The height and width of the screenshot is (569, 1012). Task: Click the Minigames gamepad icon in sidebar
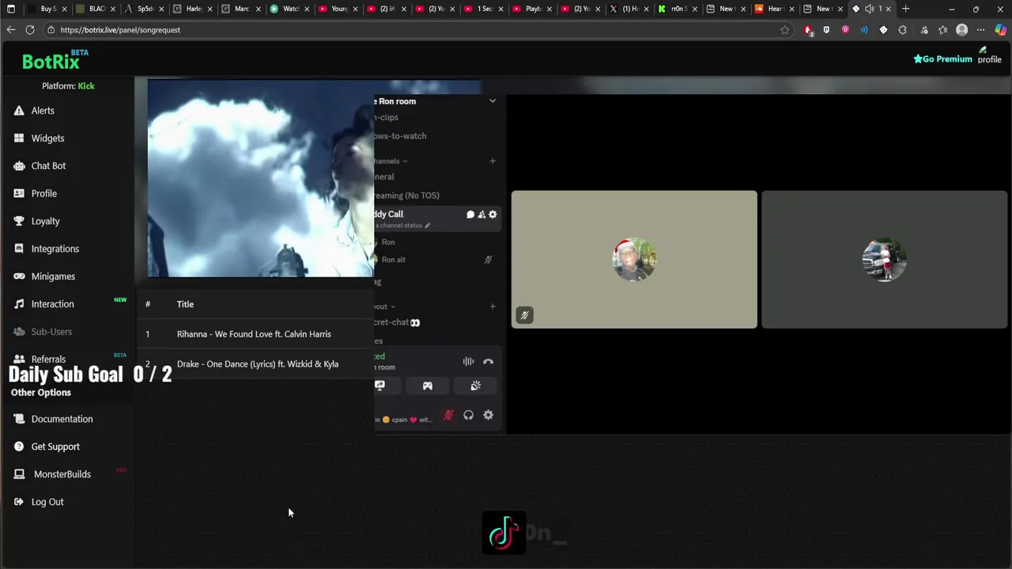click(19, 277)
